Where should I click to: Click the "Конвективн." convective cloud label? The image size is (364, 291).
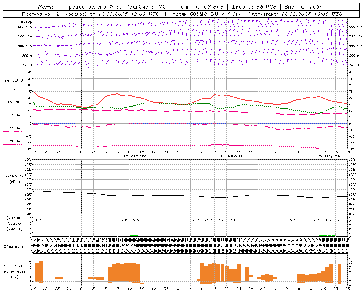(x=15, y=266)
